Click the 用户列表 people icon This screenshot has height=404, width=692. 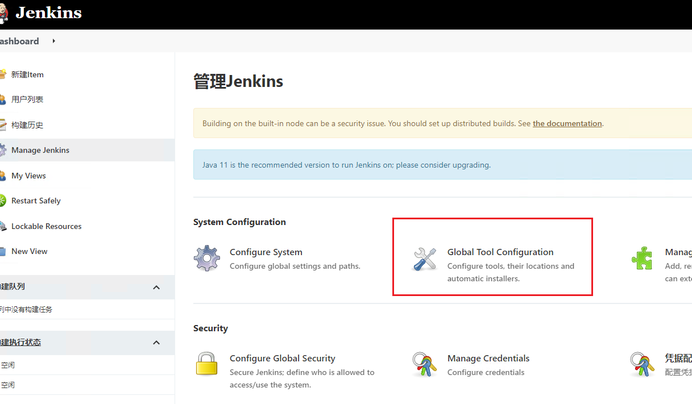pos(3,99)
